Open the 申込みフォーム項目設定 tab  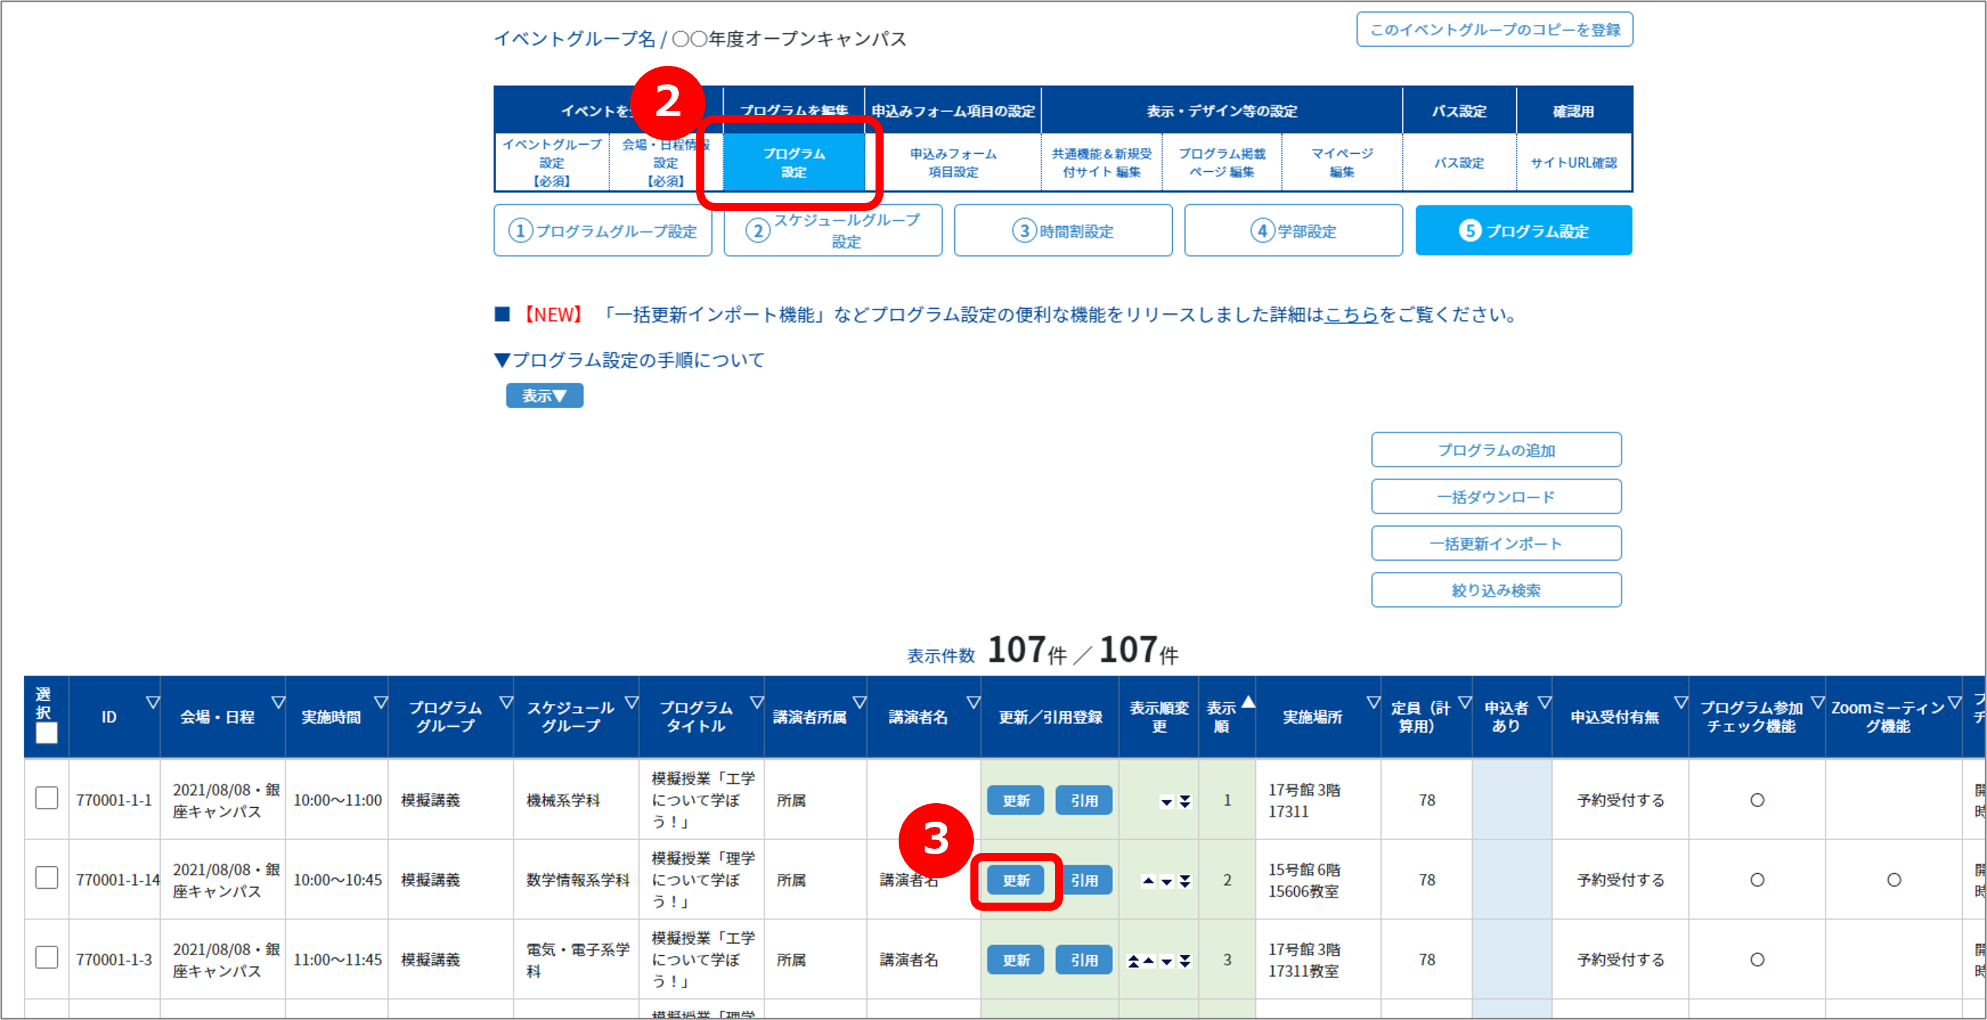click(x=954, y=163)
